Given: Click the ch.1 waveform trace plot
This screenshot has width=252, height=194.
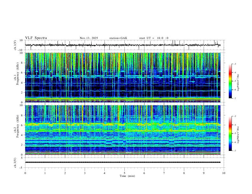Looking at the screenshot, I should (x=123, y=45).
